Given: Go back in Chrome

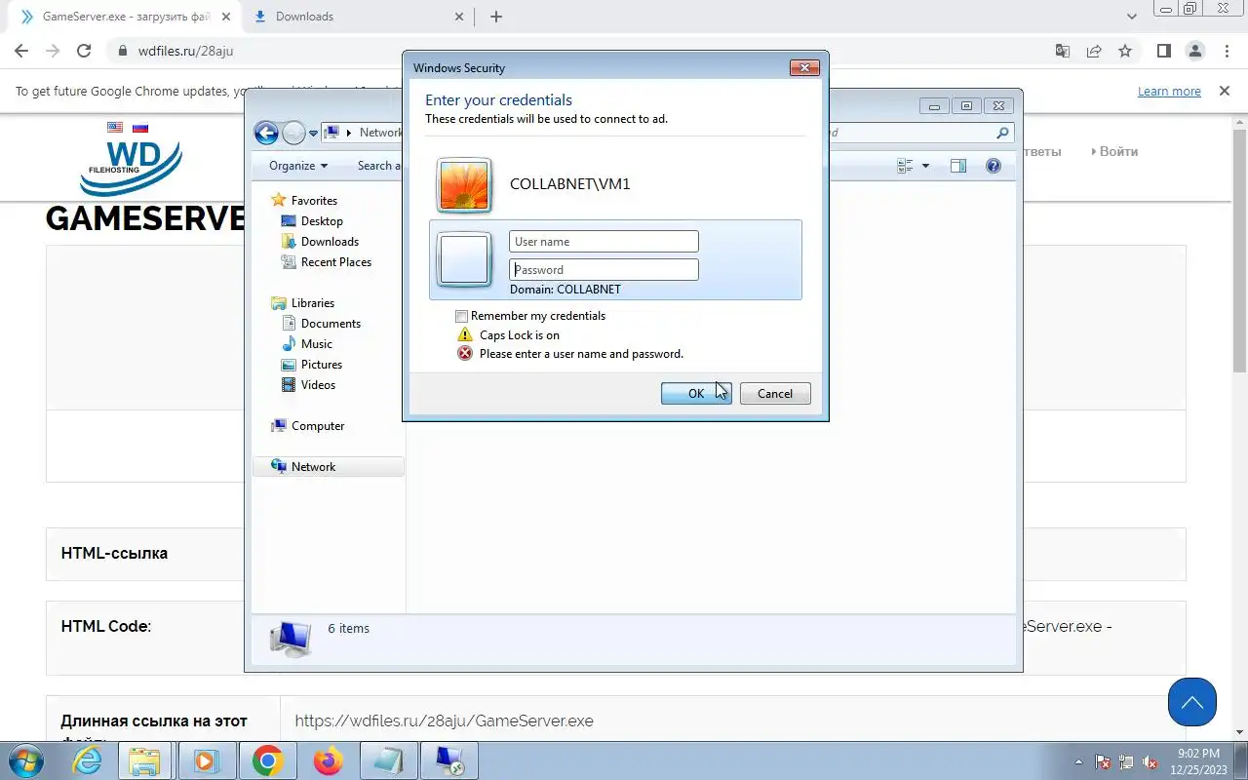Looking at the screenshot, I should pos(21,51).
